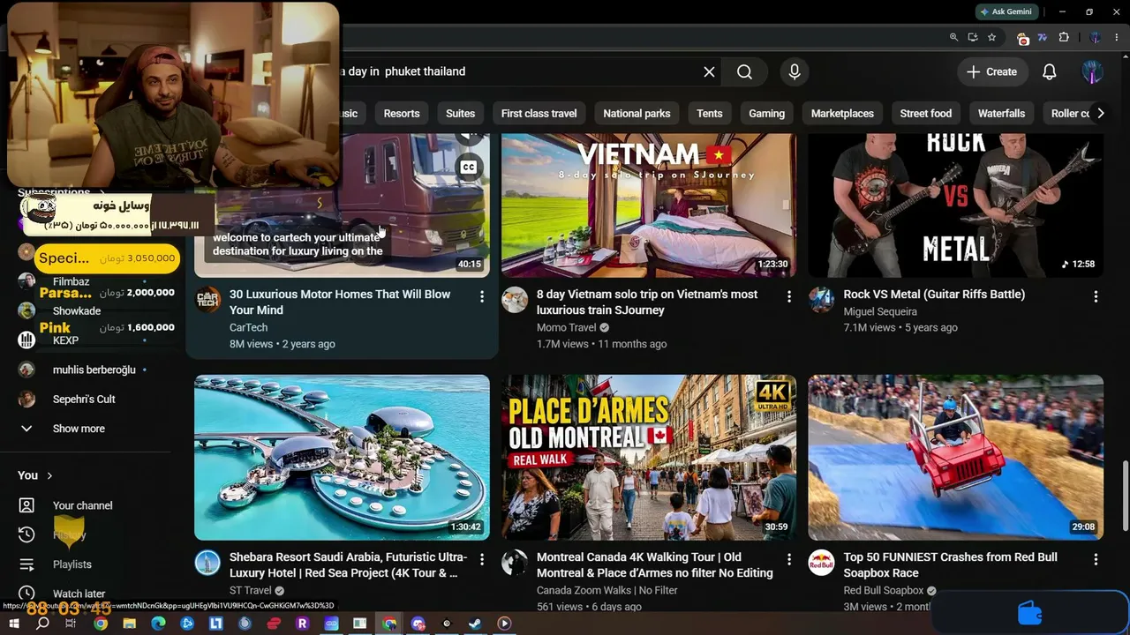Open the Windows Start menu
Viewport: 1130px width, 635px height.
[x=14, y=624]
